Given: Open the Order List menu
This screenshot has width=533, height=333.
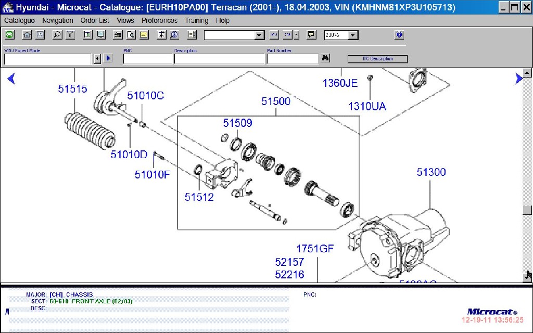Looking at the screenshot, I should pyautogui.click(x=95, y=21).
